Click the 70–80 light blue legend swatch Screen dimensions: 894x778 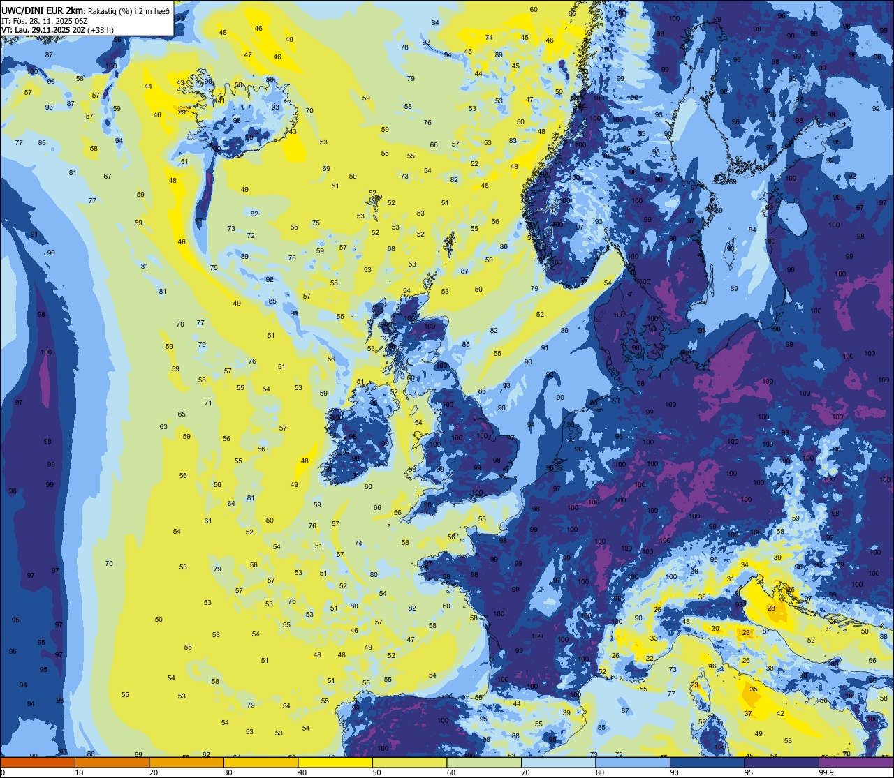click(558, 762)
